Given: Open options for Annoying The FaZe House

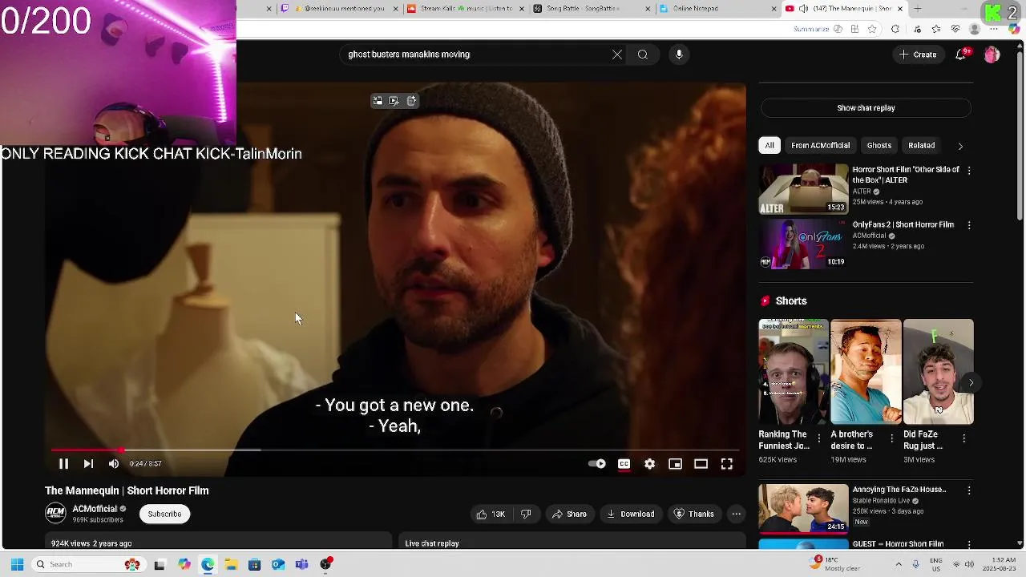Looking at the screenshot, I should coord(969,490).
